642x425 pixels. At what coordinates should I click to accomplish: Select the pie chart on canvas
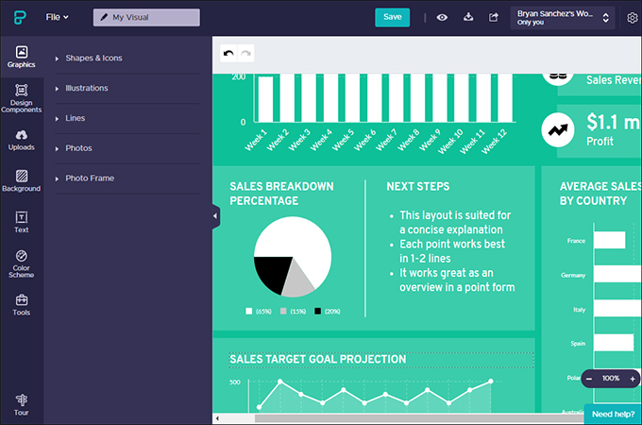(293, 256)
